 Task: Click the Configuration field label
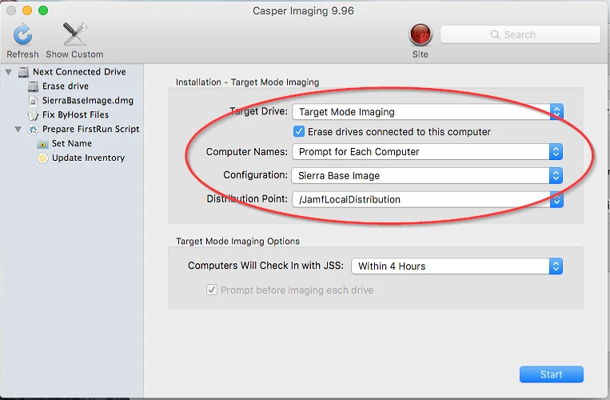click(255, 175)
